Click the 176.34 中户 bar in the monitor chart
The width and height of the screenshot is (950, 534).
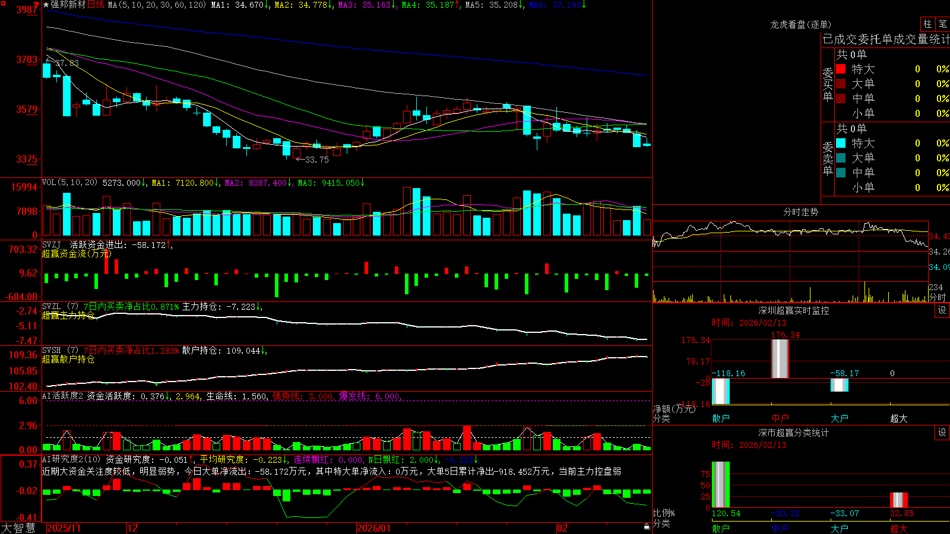click(780, 359)
